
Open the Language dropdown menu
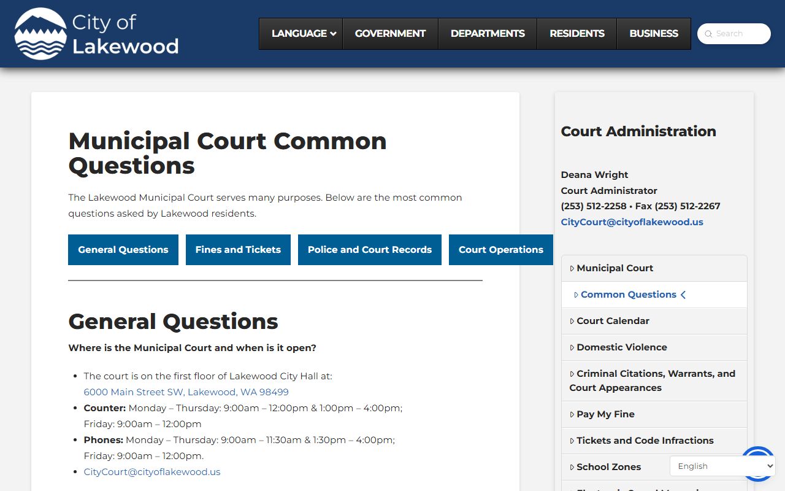click(x=301, y=34)
